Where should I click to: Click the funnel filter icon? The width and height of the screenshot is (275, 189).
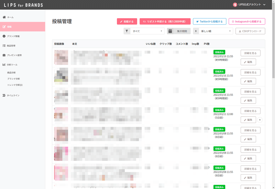127,31
